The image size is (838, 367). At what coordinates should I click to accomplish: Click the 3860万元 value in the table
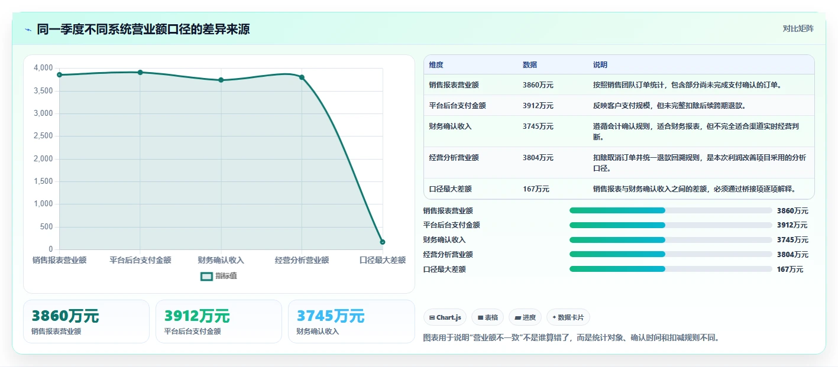(538, 85)
